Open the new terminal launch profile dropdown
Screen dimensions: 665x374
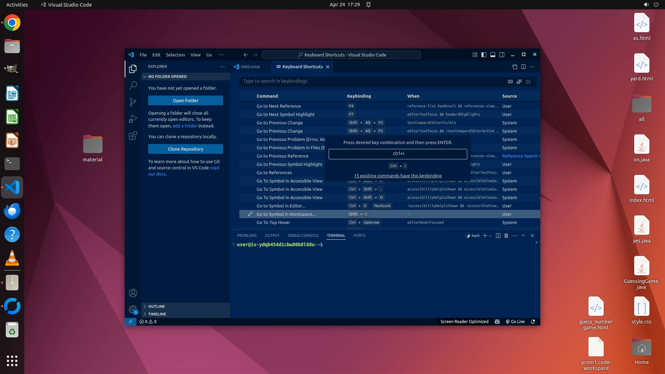click(490, 236)
